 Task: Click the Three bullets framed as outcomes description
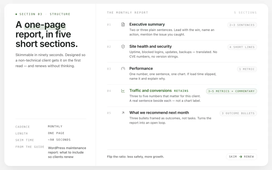pos(170,120)
